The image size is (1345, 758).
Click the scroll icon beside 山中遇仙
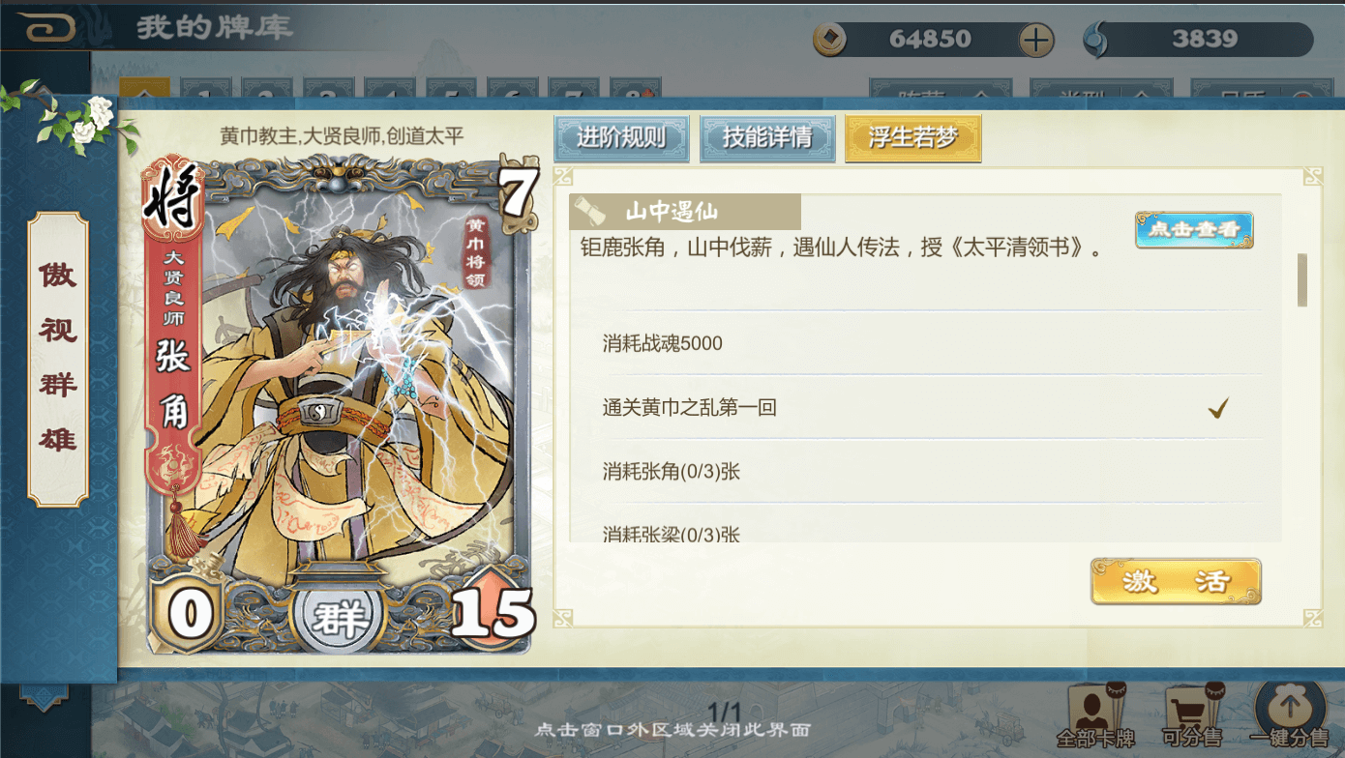click(x=588, y=211)
